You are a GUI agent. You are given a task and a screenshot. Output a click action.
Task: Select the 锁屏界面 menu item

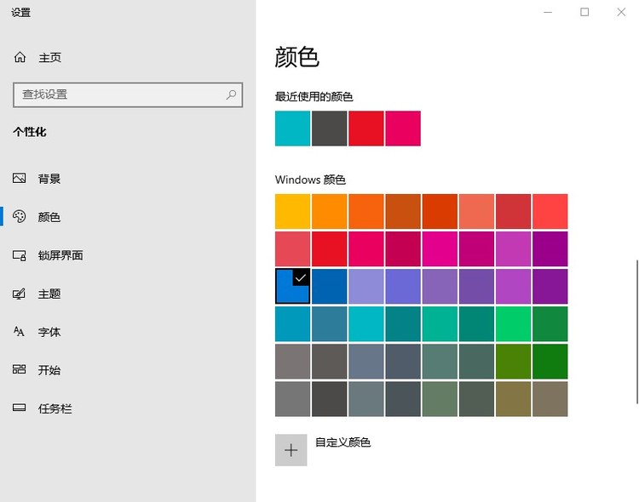[60, 255]
